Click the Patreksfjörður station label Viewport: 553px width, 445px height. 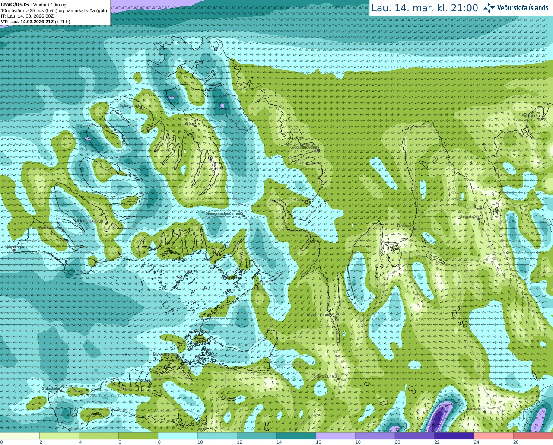[51, 227]
